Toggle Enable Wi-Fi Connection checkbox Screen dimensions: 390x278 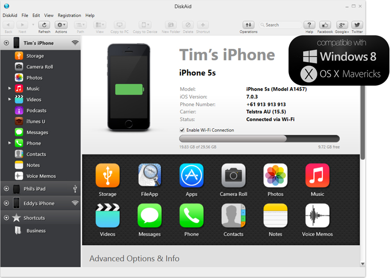(x=182, y=130)
